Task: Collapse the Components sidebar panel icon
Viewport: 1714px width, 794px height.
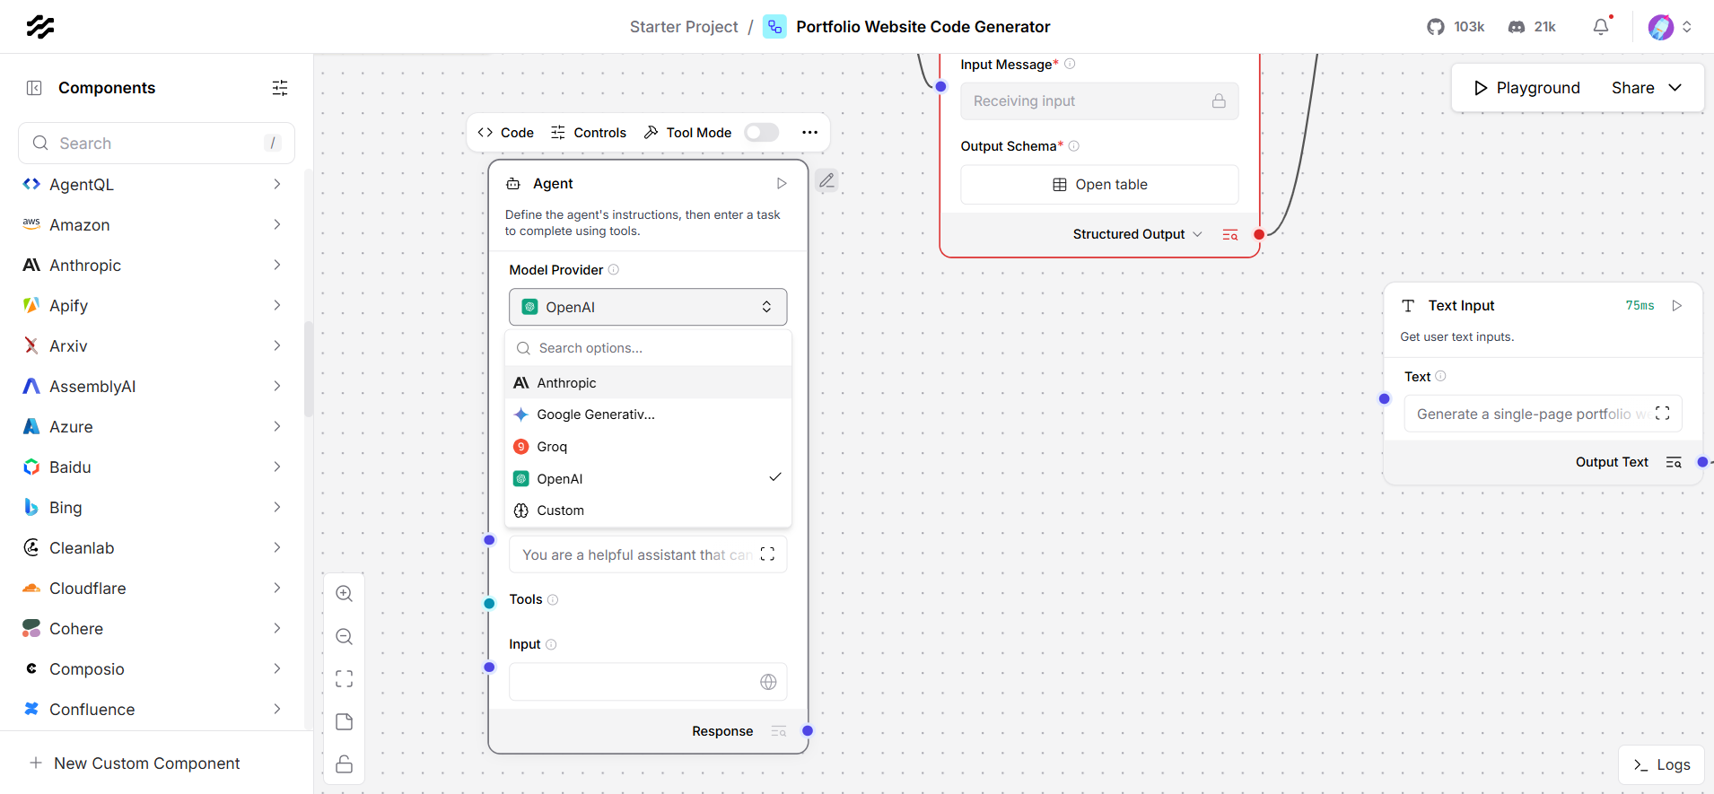Action: [34, 88]
